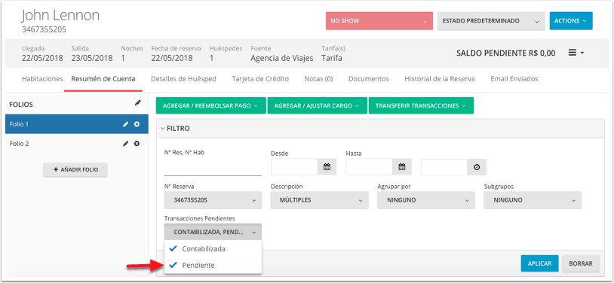
Task: Open the Hasta calendar picker icon
Action: (x=402, y=167)
